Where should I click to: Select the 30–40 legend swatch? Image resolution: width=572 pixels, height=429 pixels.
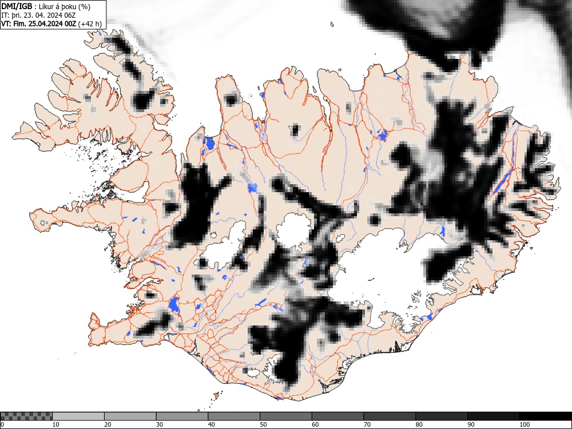(182, 416)
